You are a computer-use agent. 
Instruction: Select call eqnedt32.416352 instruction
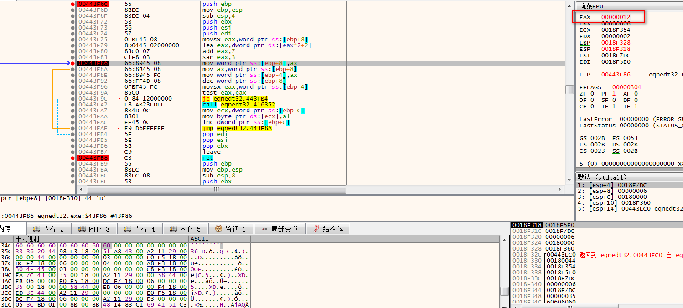pyautogui.click(x=239, y=105)
